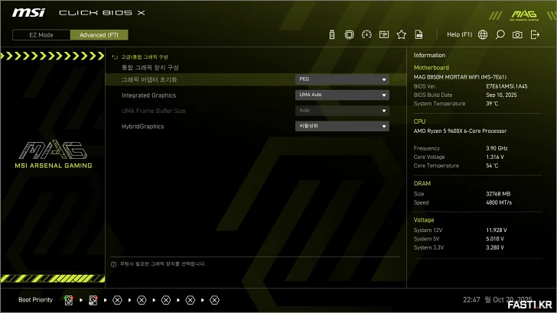Open the HybridGraphics 비활성화 dropdown
The width and height of the screenshot is (557, 313).
(x=342, y=126)
